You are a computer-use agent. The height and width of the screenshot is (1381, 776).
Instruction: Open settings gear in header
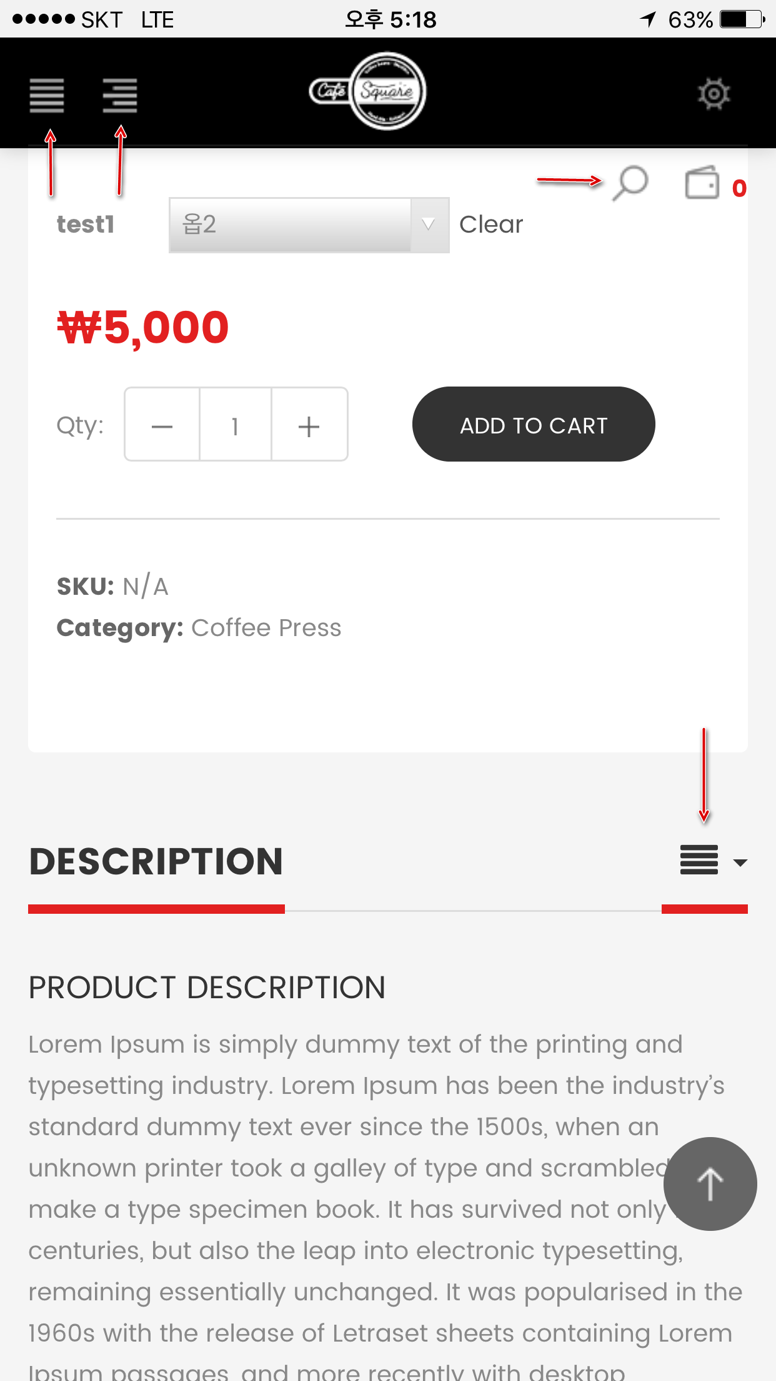[714, 94]
